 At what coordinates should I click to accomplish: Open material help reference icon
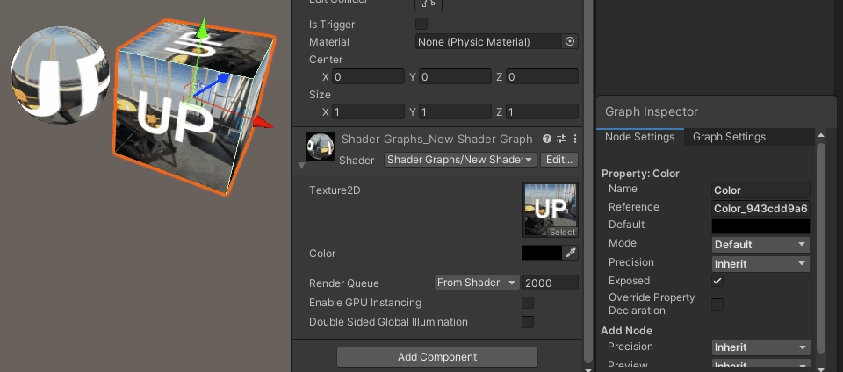[547, 139]
